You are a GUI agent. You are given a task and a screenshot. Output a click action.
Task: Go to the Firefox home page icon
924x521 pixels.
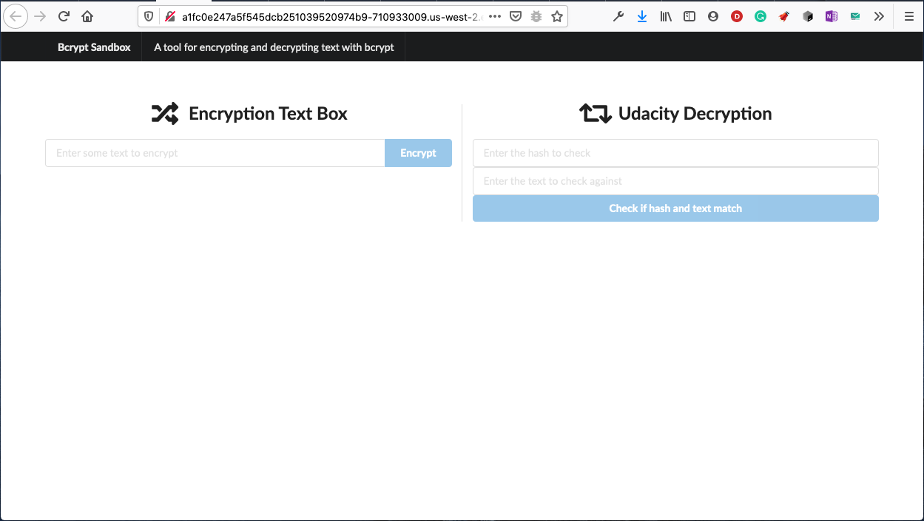pos(87,16)
